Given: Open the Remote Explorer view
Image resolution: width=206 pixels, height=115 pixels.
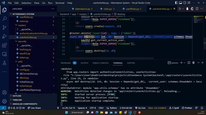Looking at the screenshot, I should [x=4, y=54].
